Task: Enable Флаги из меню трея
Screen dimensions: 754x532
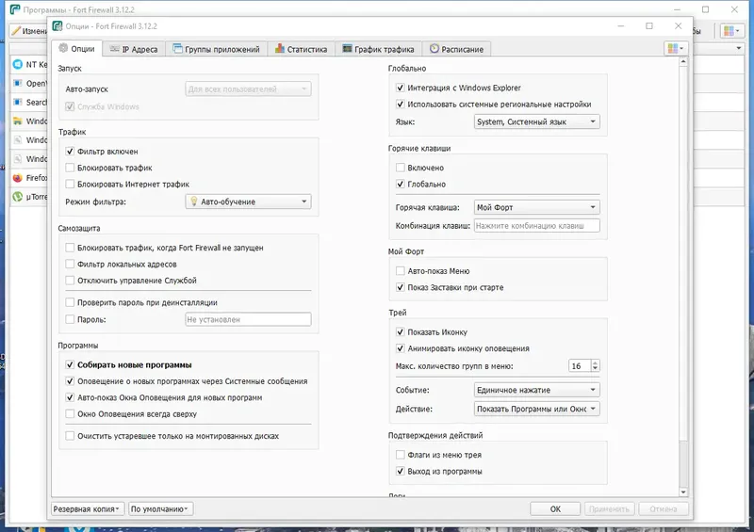Action: click(x=400, y=455)
